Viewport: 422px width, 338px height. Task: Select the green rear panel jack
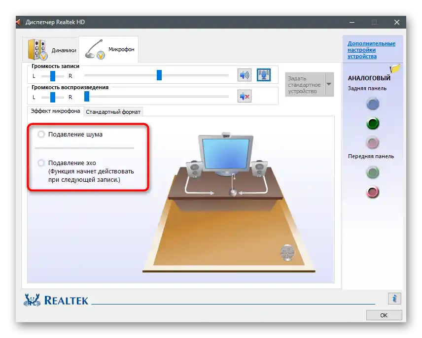tap(373, 123)
